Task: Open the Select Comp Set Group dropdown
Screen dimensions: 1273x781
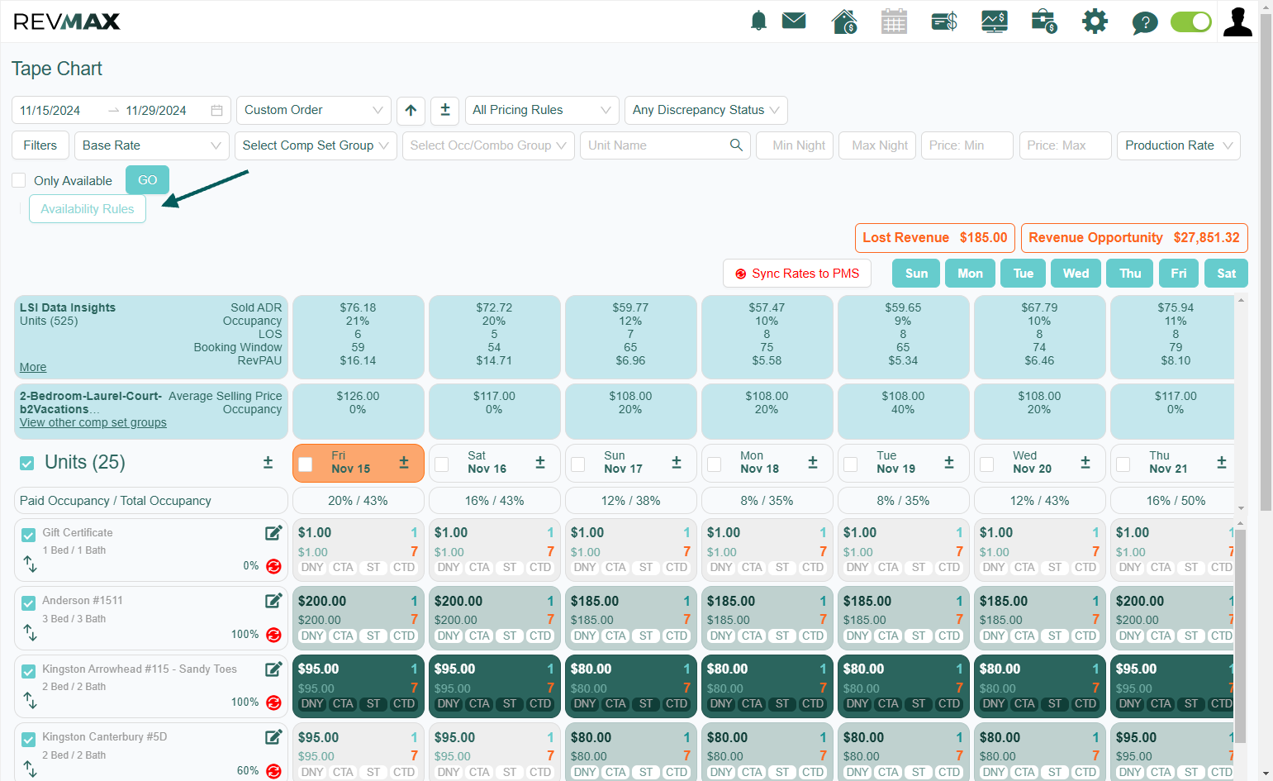Action: pyautogui.click(x=316, y=145)
